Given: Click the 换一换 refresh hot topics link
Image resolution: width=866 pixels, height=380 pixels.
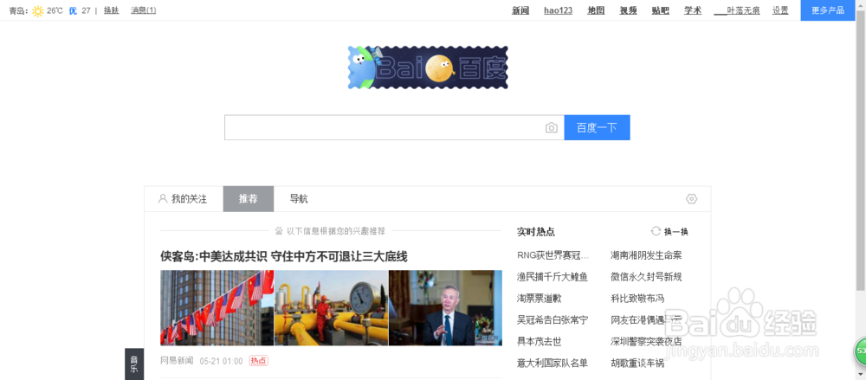Looking at the screenshot, I should tap(676, 231).
